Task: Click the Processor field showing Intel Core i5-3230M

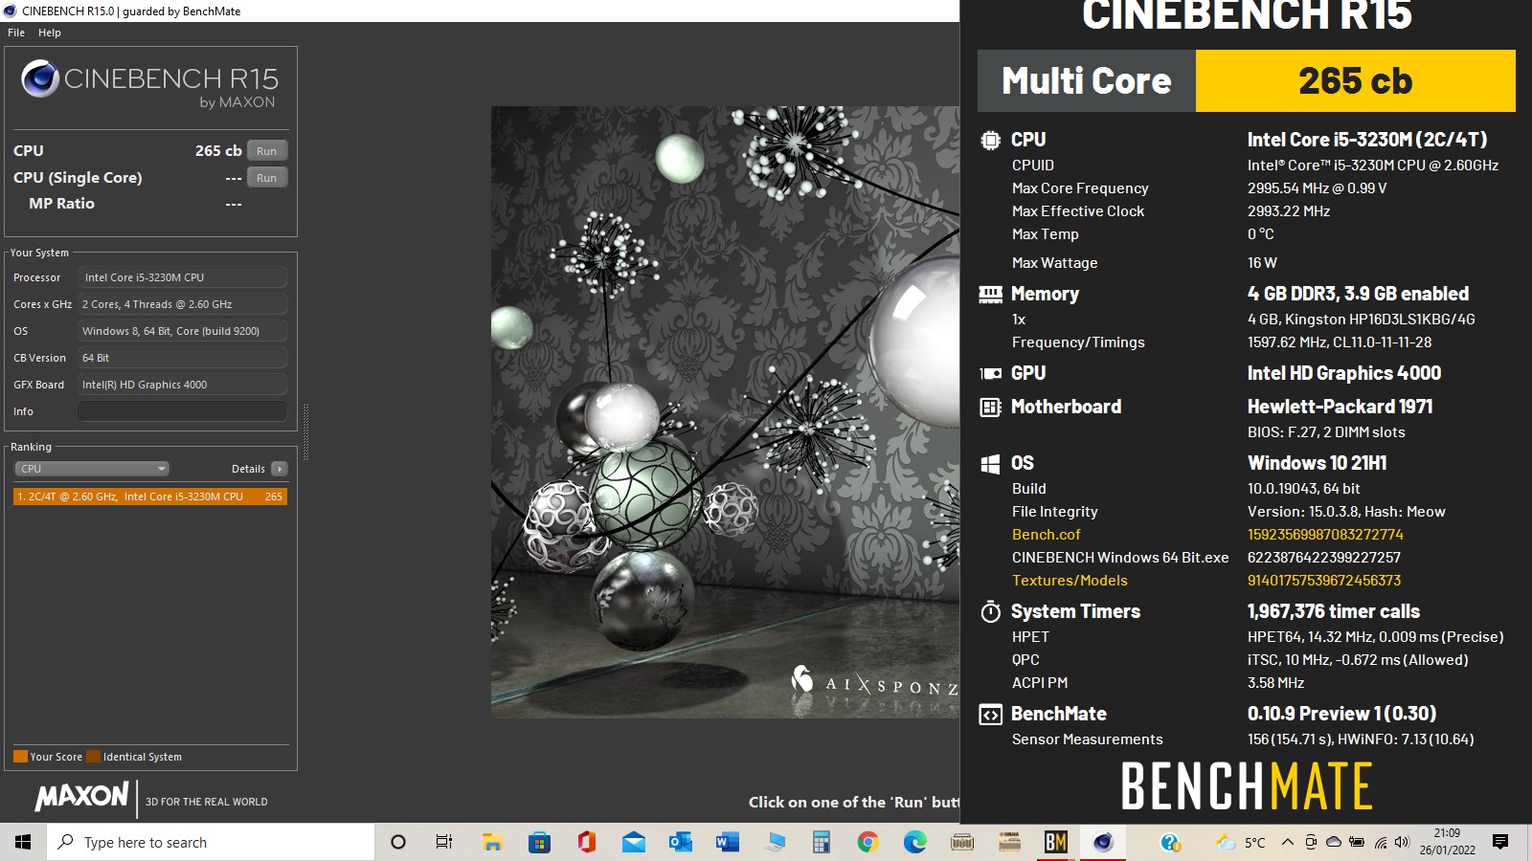Action: [x=182, y=277]
